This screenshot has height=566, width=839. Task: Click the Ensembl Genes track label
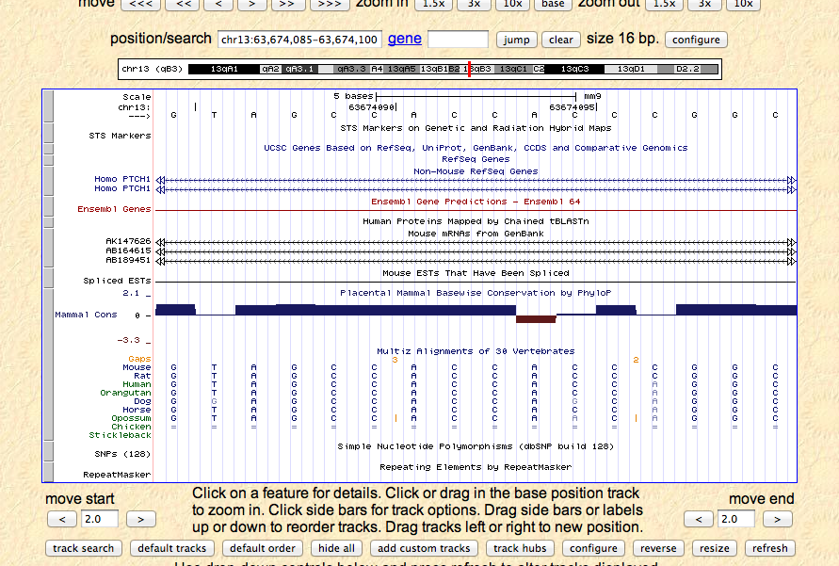pos(114,209)
